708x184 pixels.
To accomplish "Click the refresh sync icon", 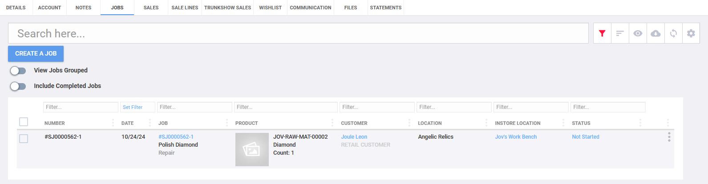I will pyautogui.click(x=673, y=33).
